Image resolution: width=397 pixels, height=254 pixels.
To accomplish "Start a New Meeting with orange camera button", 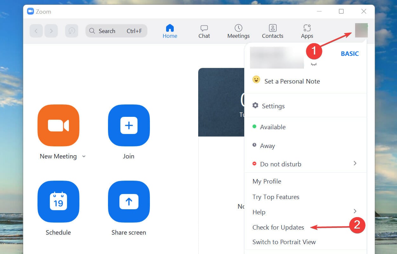I will click(58, 125).
